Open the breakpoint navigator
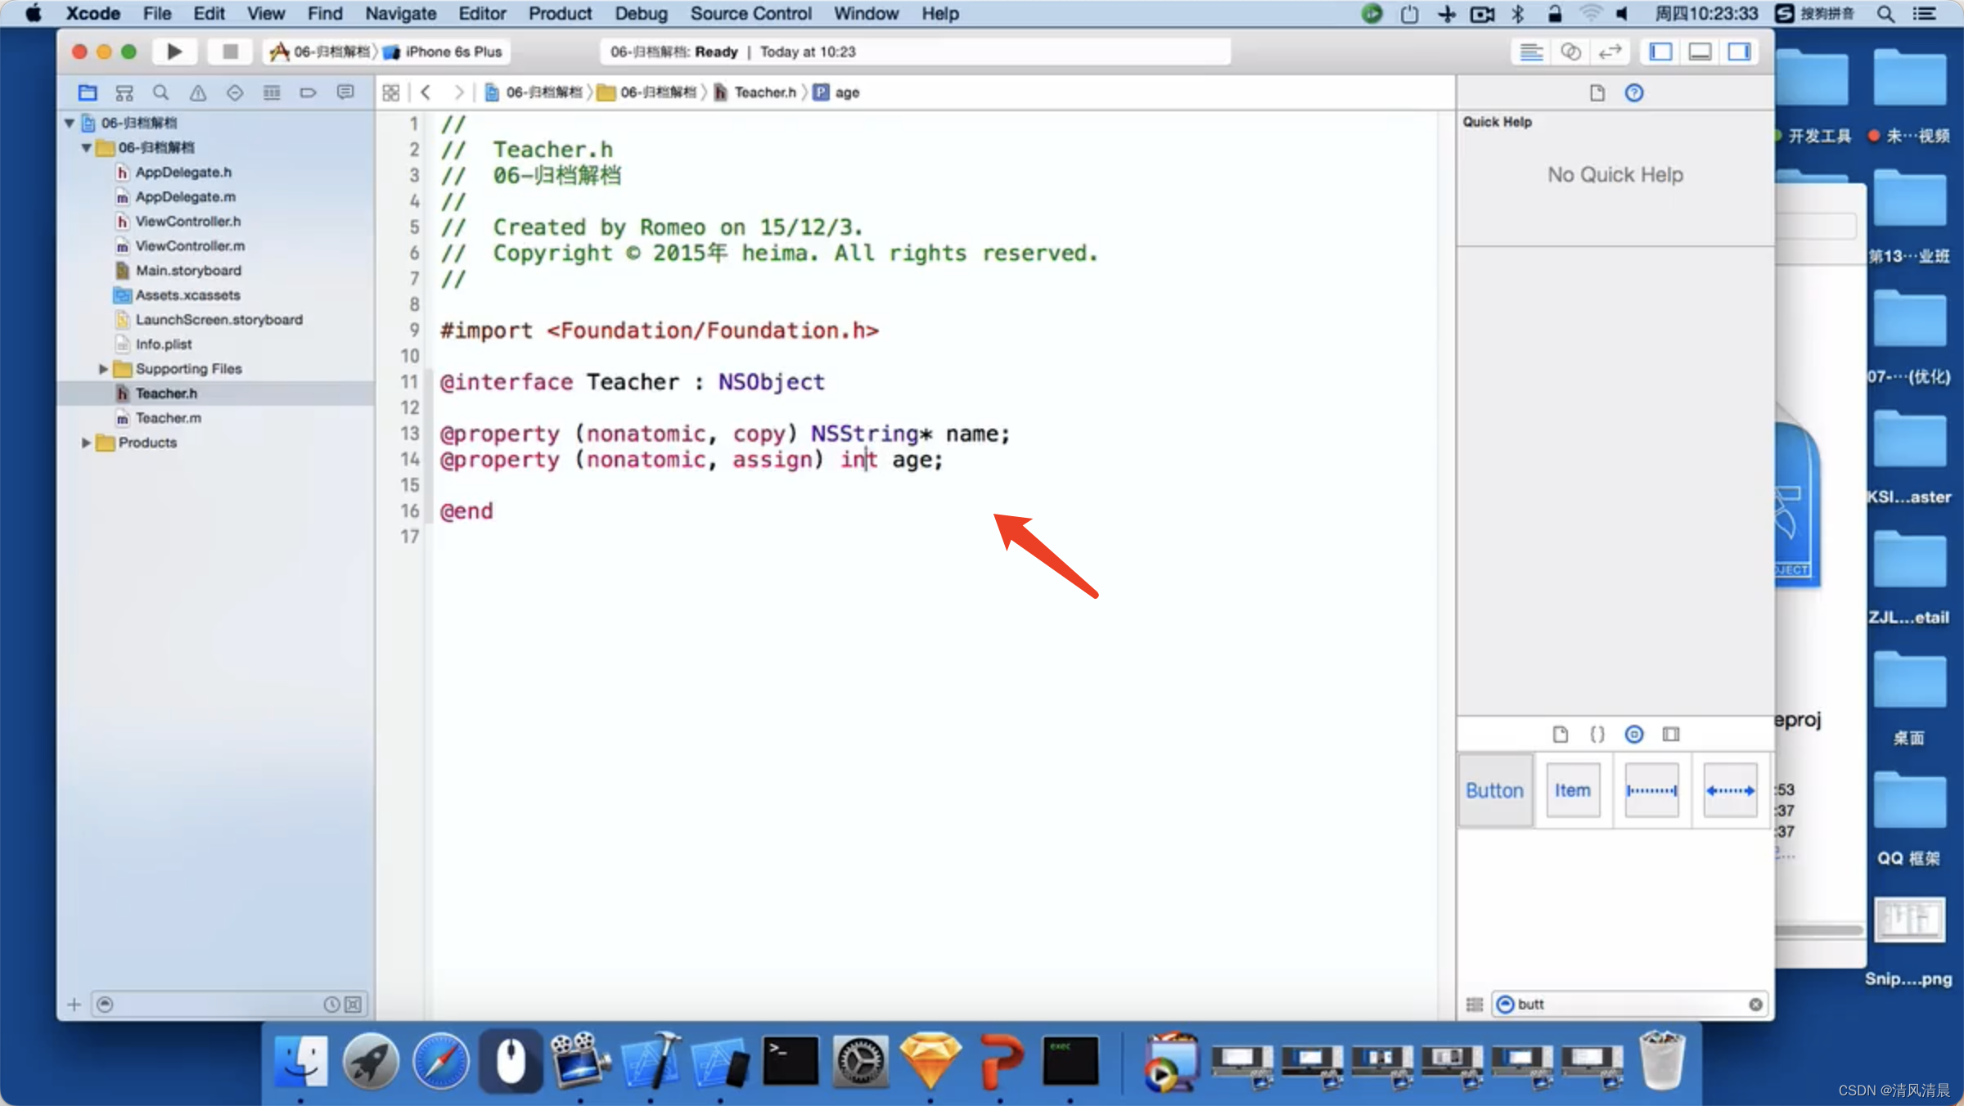The height and width of the screenshot is (1106, 1964). click(309, 92)
